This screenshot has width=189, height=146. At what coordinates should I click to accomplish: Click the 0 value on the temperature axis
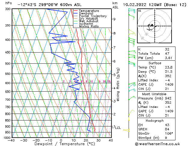pos(61,141)
